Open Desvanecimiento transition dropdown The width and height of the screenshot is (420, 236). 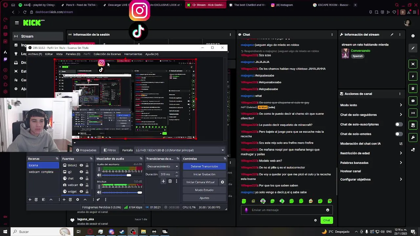tap(162, 167)
